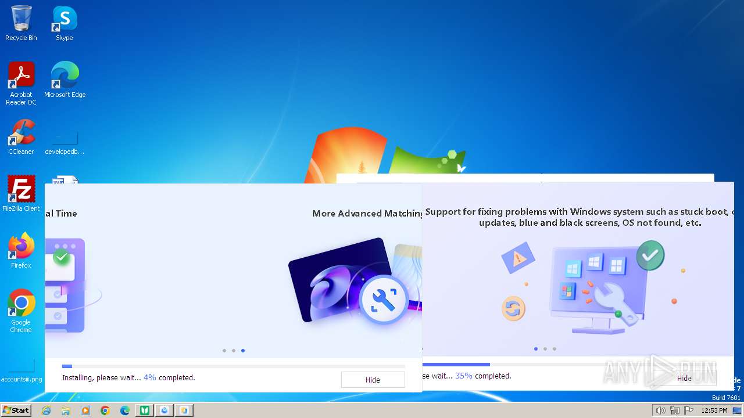Open Google Chrome desktop shortcut
Viewport: 744px width, 418px height.
coord(21,311)
